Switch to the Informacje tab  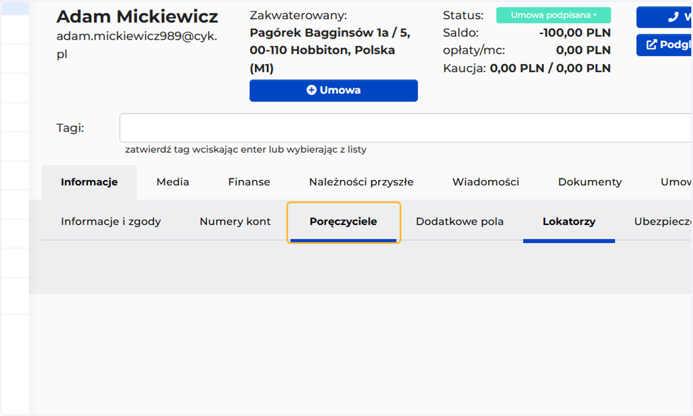[89, 182]
